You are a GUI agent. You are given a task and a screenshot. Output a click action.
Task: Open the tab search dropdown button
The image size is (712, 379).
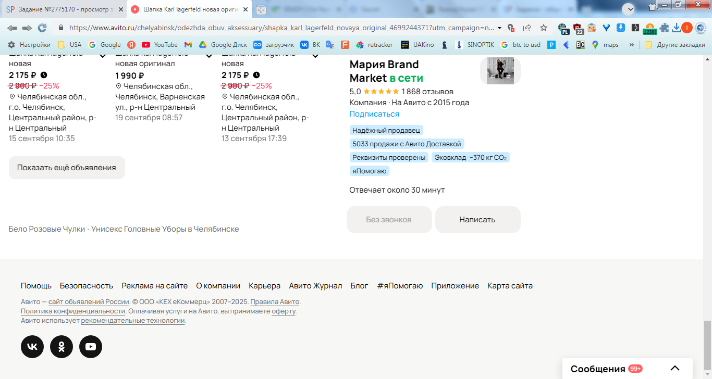pos(629,9)
